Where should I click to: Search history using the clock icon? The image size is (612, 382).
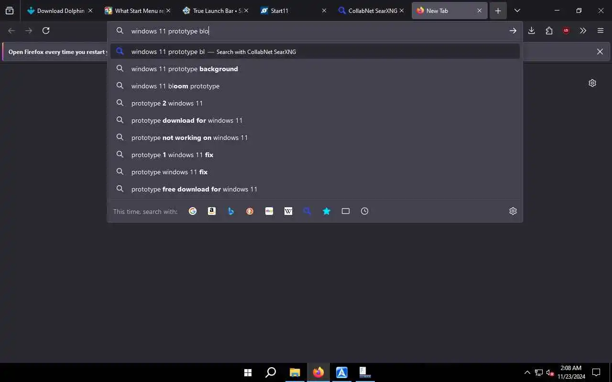[365, 211]
